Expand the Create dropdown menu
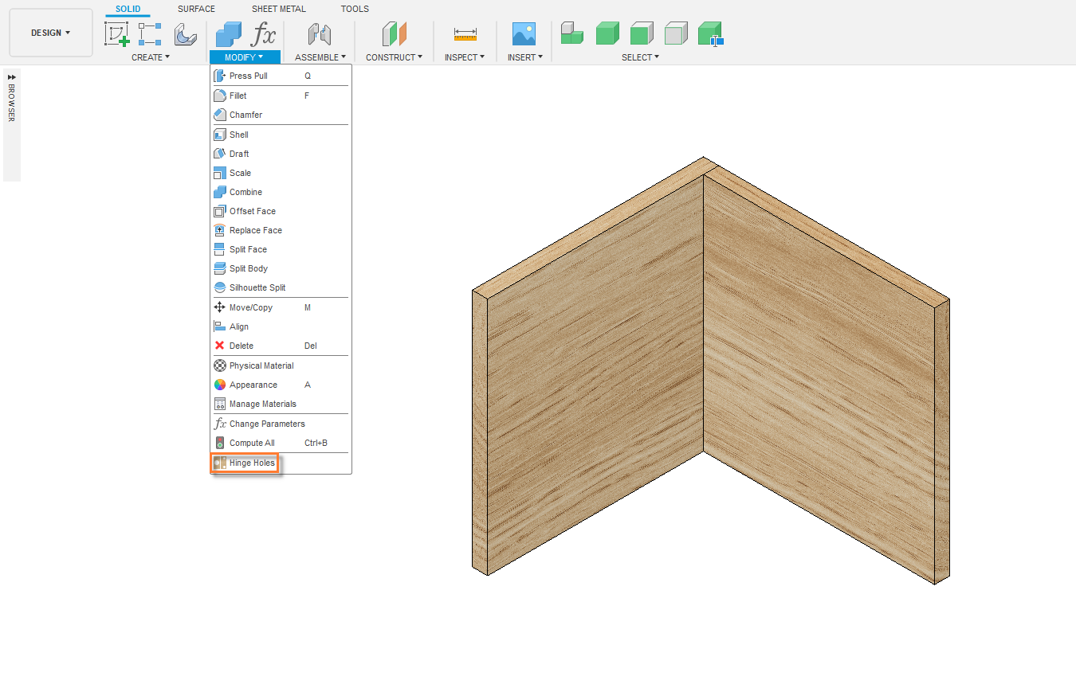Screen dimensions: 1076x684 point(150,57)
